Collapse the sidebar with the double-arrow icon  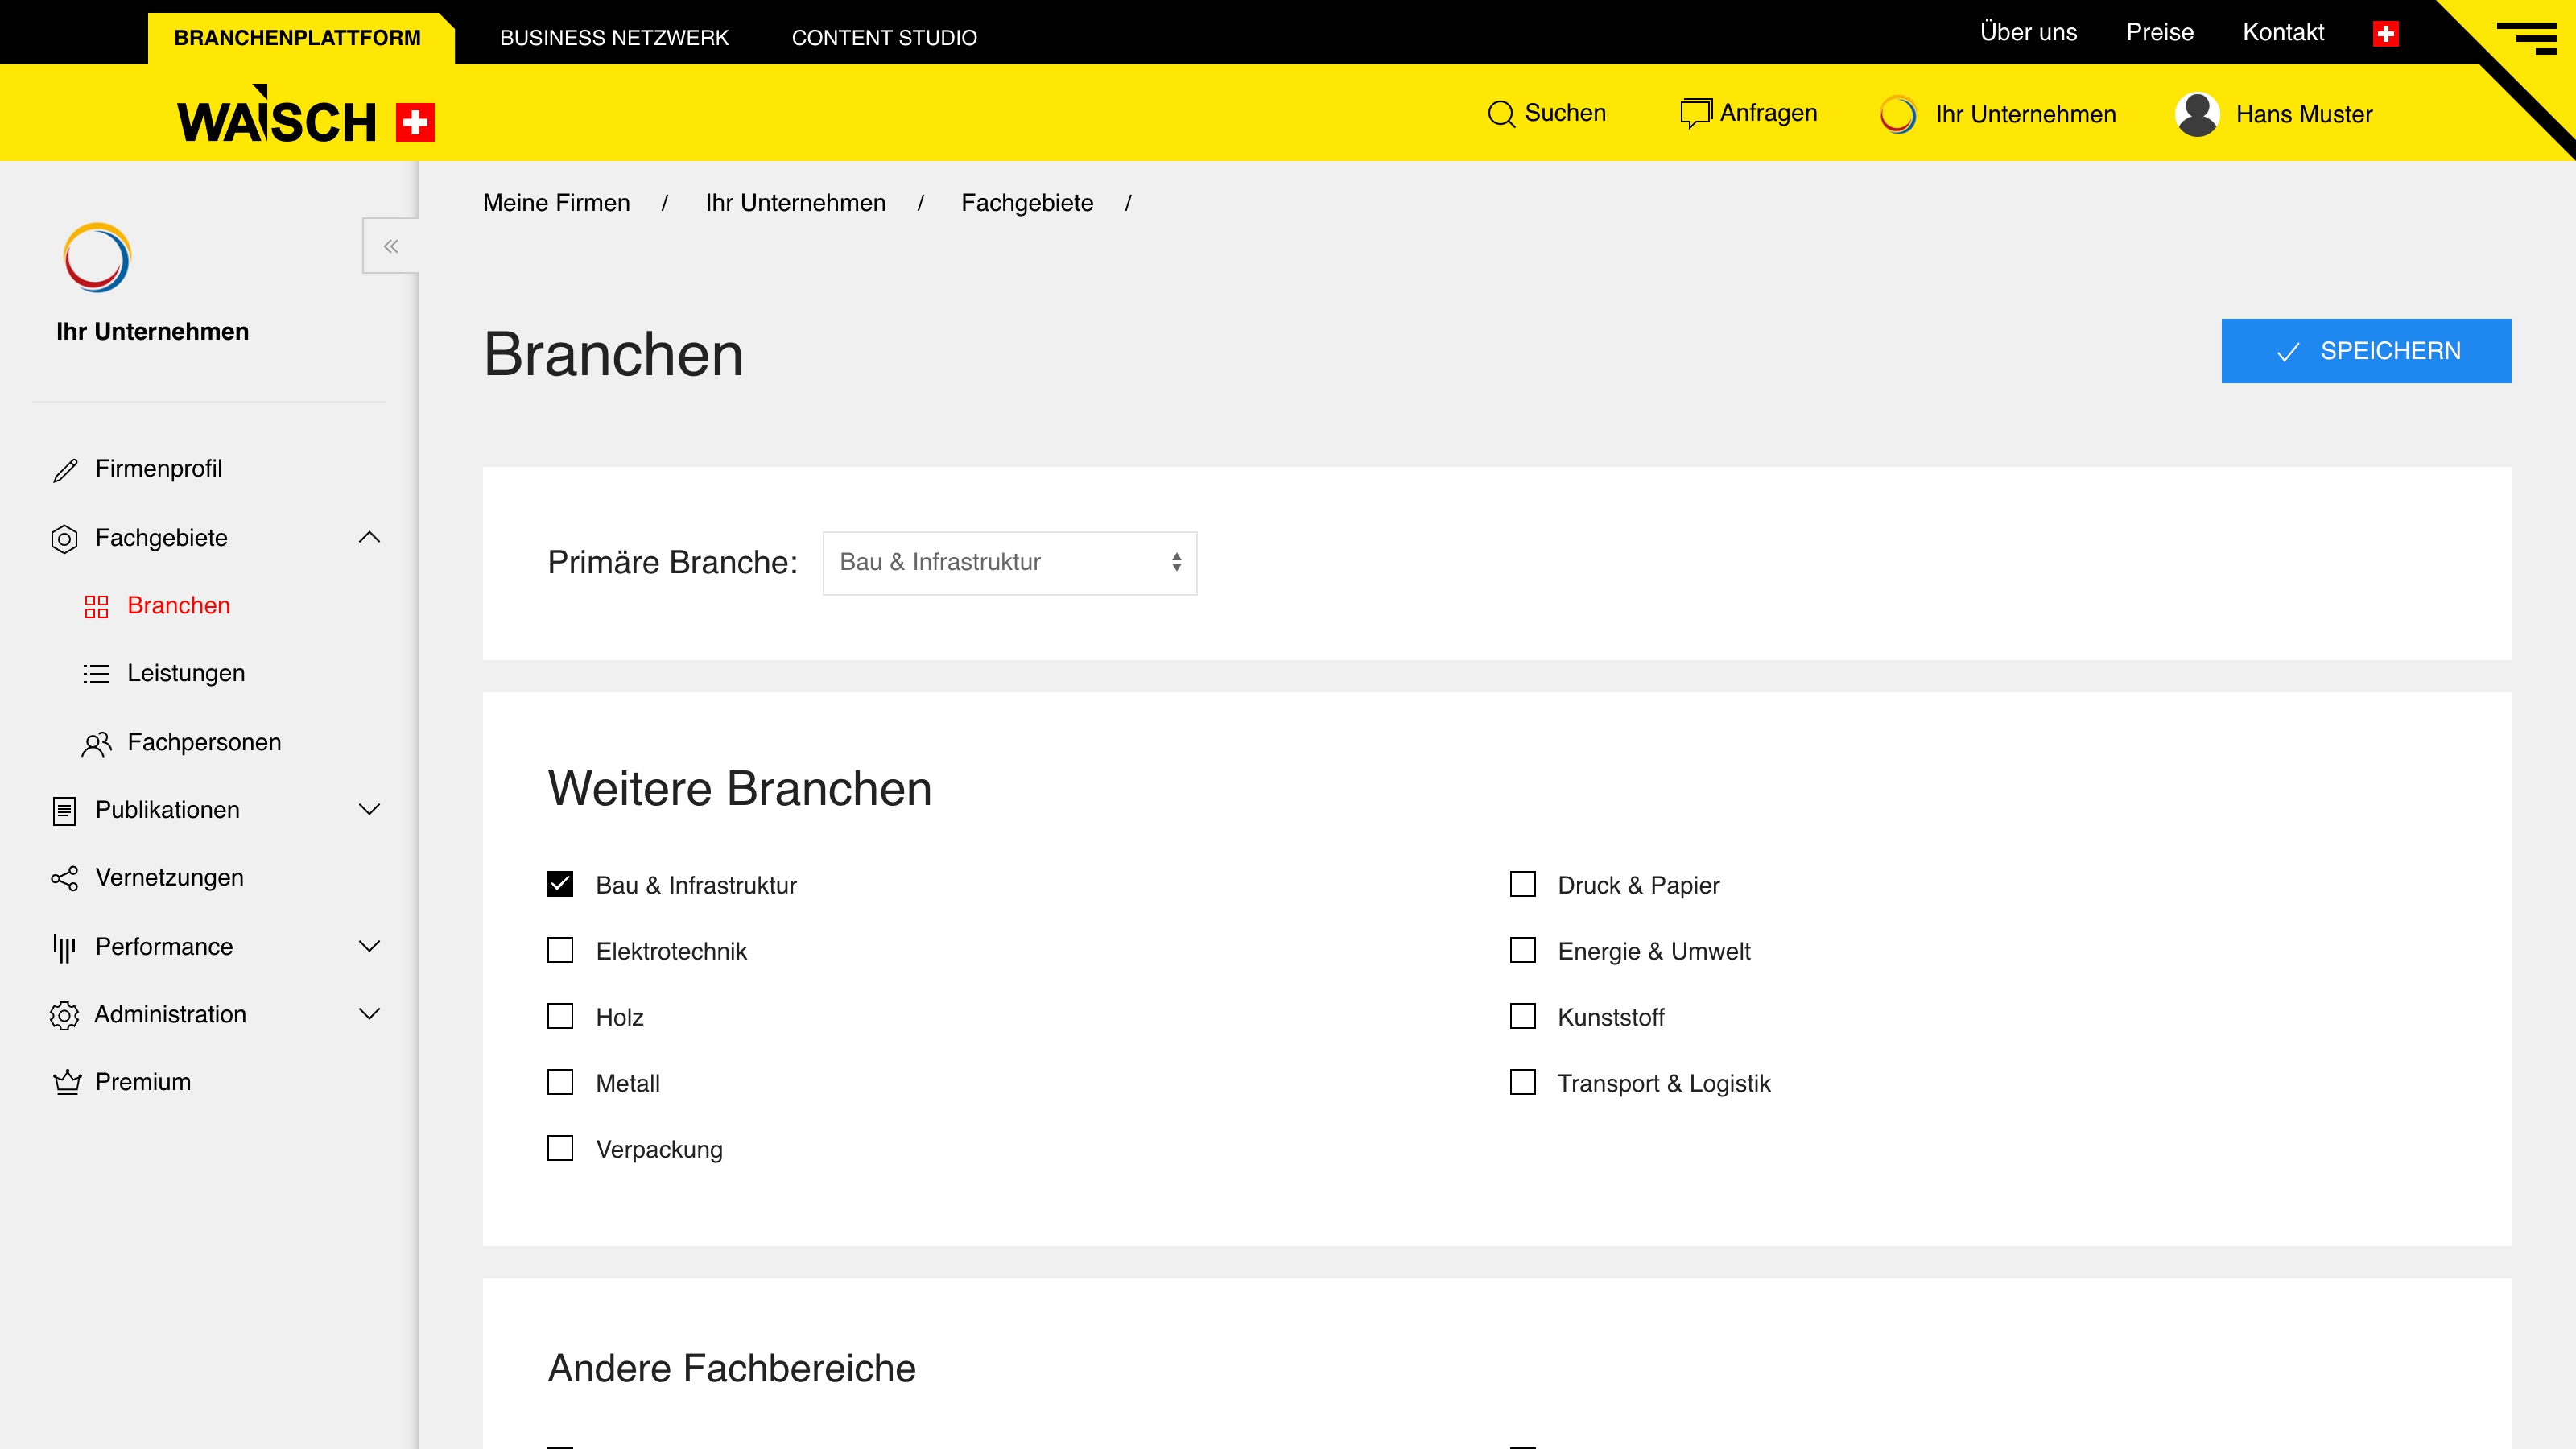click(391, 246)
